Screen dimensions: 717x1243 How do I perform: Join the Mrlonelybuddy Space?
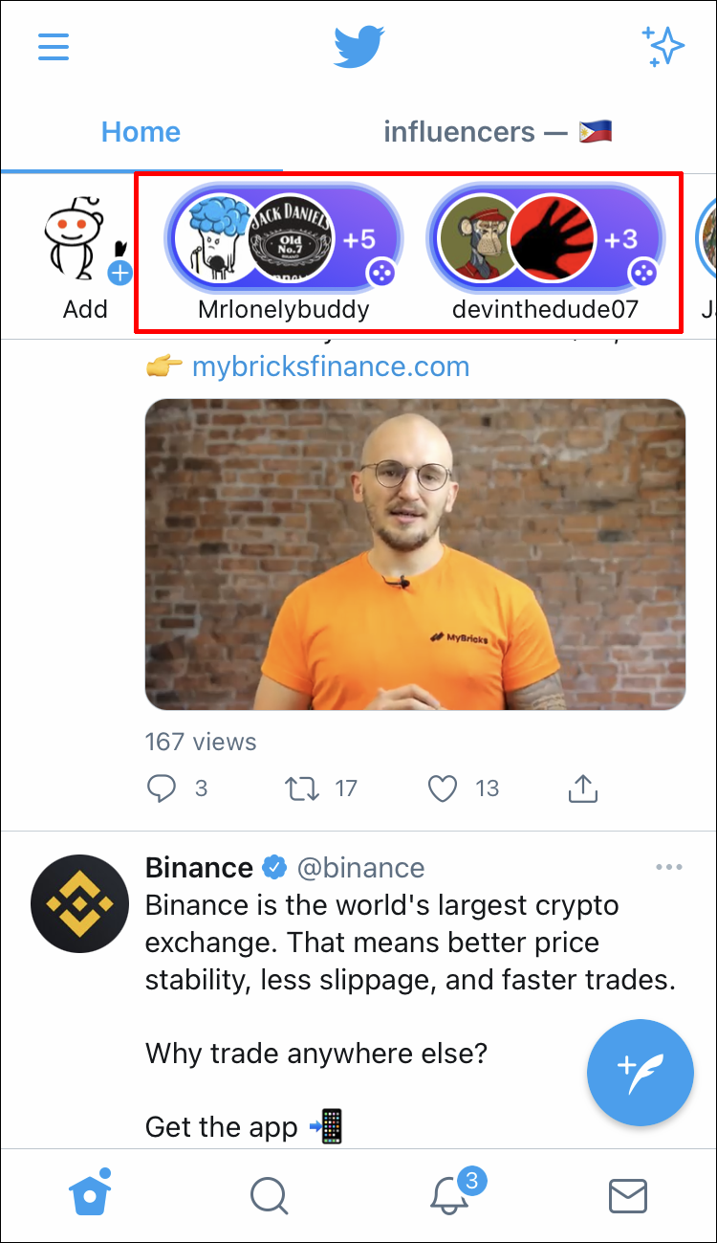283,239
